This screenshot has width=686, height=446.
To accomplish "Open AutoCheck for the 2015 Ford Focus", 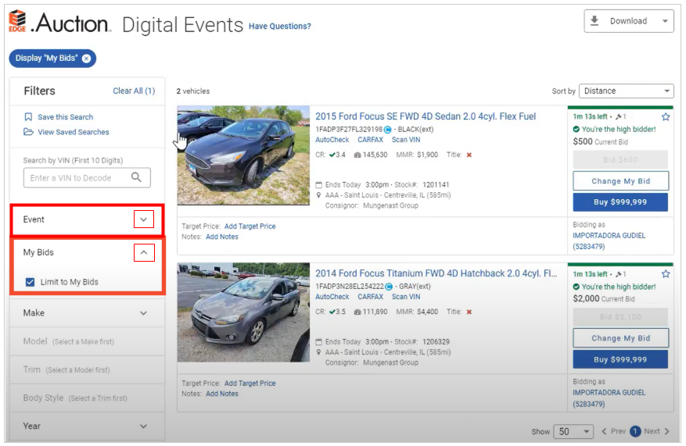I will [332, 140].
